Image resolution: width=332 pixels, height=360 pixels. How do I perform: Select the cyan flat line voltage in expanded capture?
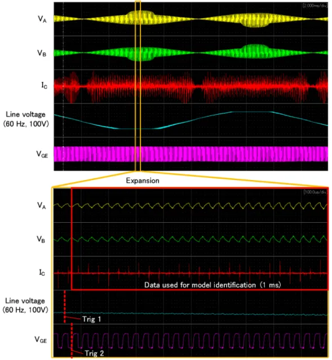coord(191,314)
